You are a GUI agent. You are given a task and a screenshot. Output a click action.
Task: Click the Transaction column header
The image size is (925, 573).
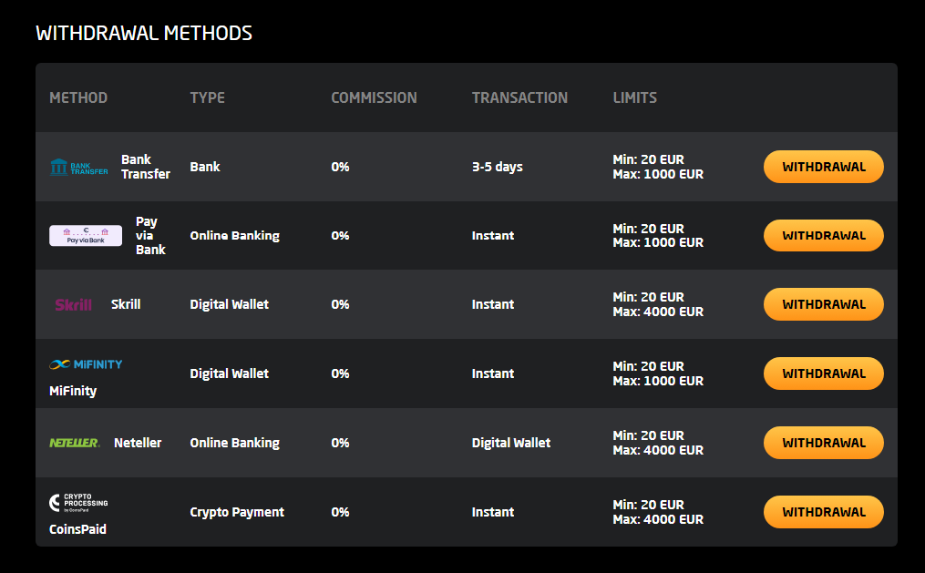519,97
